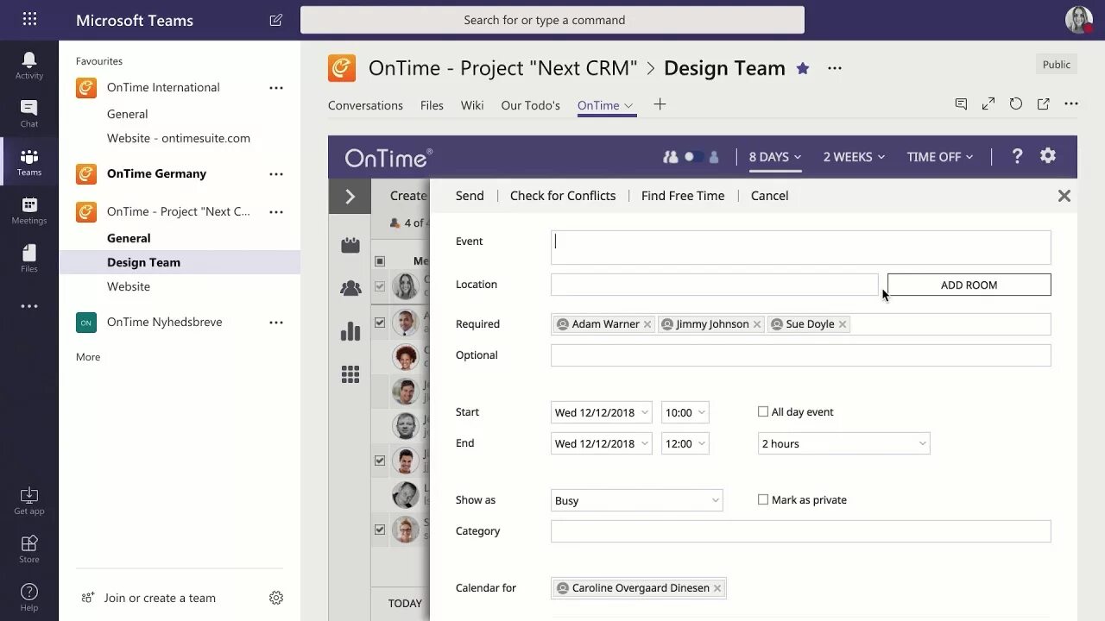
Task: Remove Sue Doyle from Required
Action: click(x=843, y=324)
